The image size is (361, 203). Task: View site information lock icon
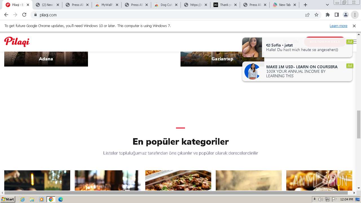click(x=36, y=15)
